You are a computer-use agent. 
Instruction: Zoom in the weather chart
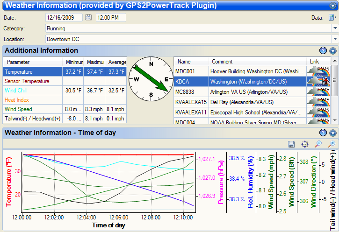click(332, 144)
